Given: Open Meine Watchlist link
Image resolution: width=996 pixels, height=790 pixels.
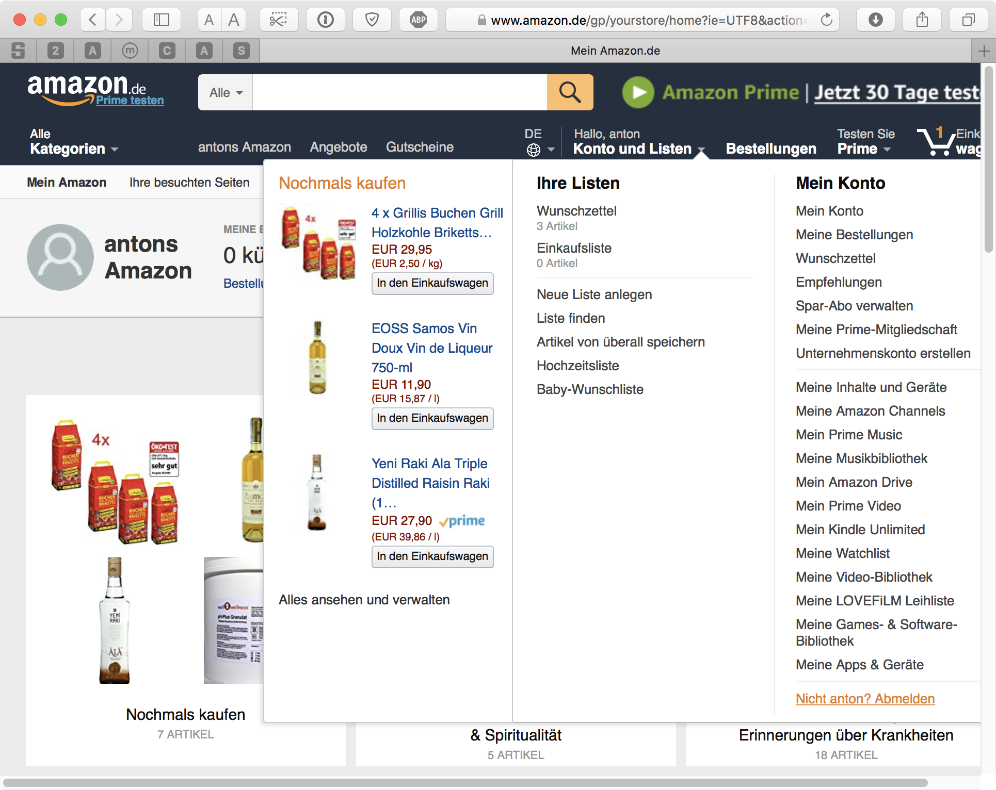Looking at the screenshot, I should click(x=843, y=553).
